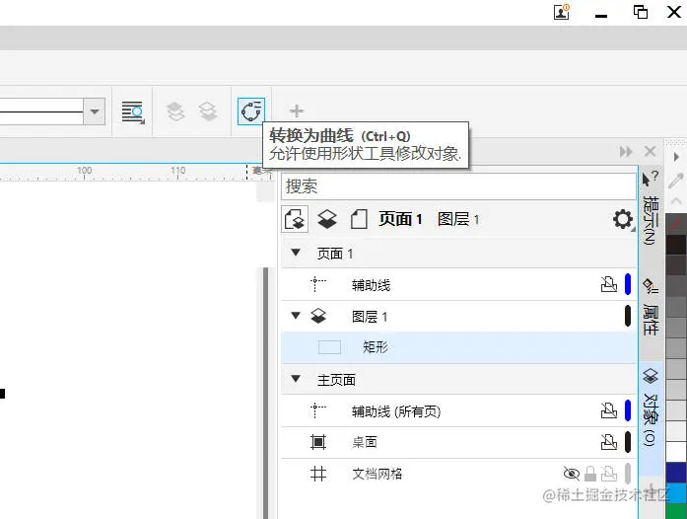Select the 辅助线 row under 页面 1
The width and height of the screenshot is (687, 519).
(458, 285)
